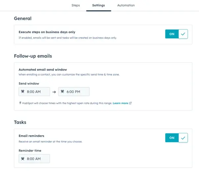Select the Settings tab
Screen dimensions: 199x172
click(99, 5)
